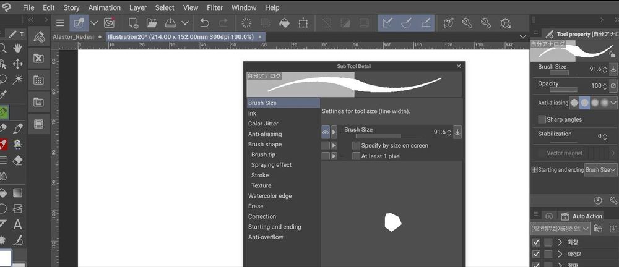Uncheck the checkbox of auto action 화창2
This screenshot has height=267, width=619.
[536, 254]
